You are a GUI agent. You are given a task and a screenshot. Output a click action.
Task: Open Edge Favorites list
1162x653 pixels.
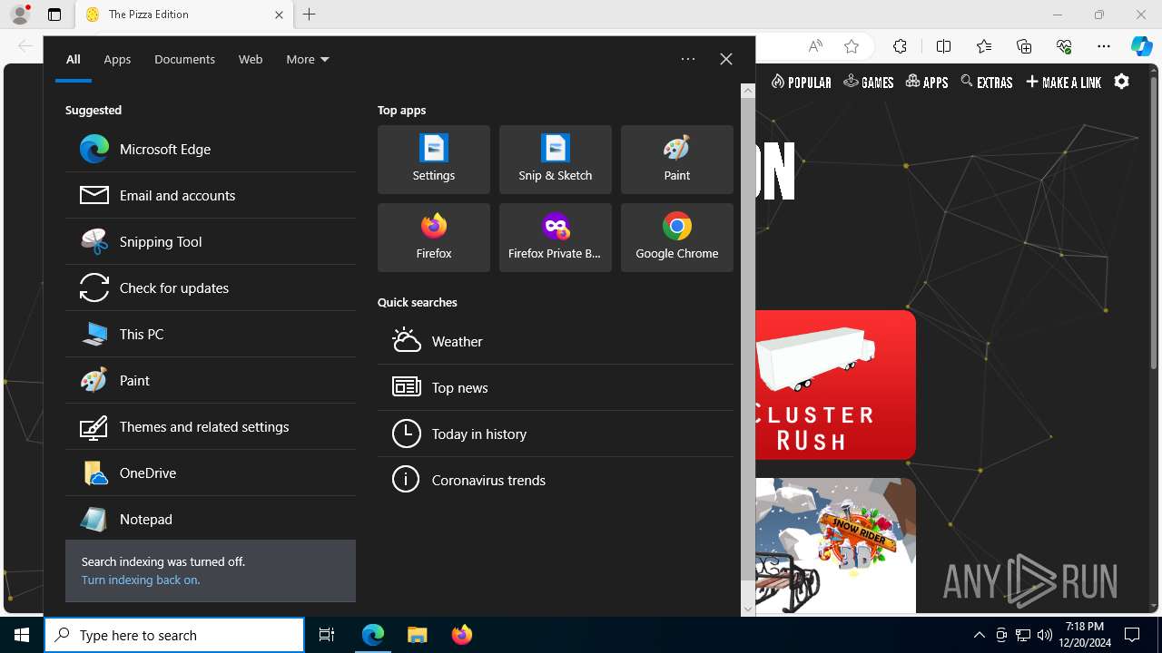pos(984,46)
